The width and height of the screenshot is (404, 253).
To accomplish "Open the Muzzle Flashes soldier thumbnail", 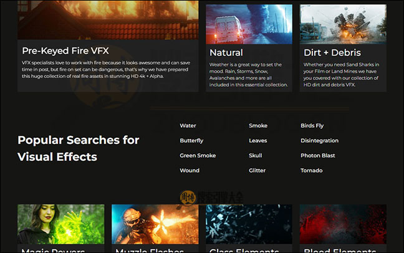I will [155, 224].
